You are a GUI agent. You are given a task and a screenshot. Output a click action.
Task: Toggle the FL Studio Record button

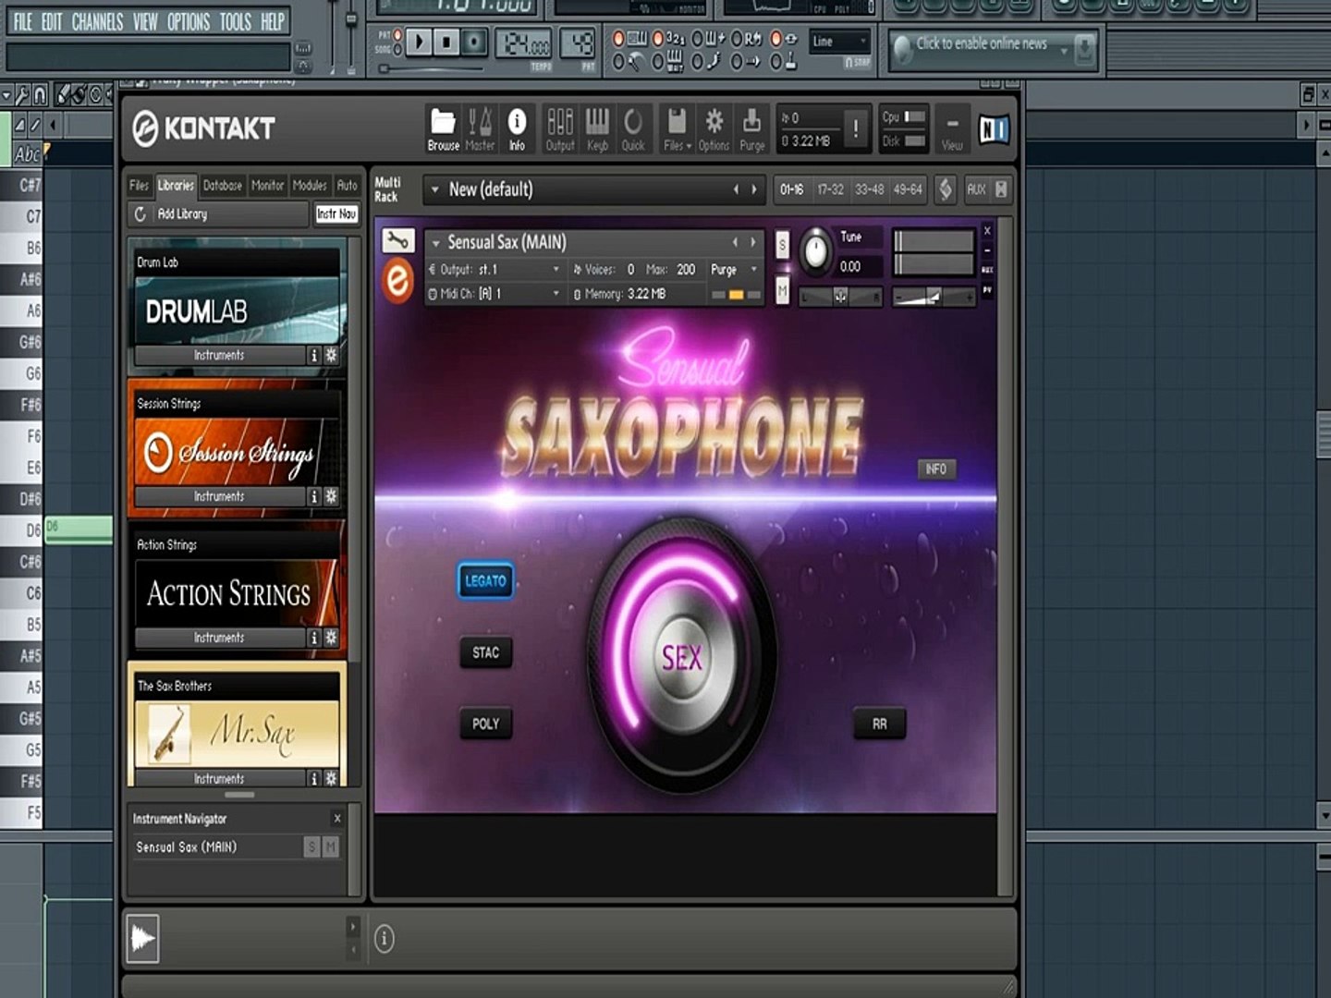coord(474,42)
